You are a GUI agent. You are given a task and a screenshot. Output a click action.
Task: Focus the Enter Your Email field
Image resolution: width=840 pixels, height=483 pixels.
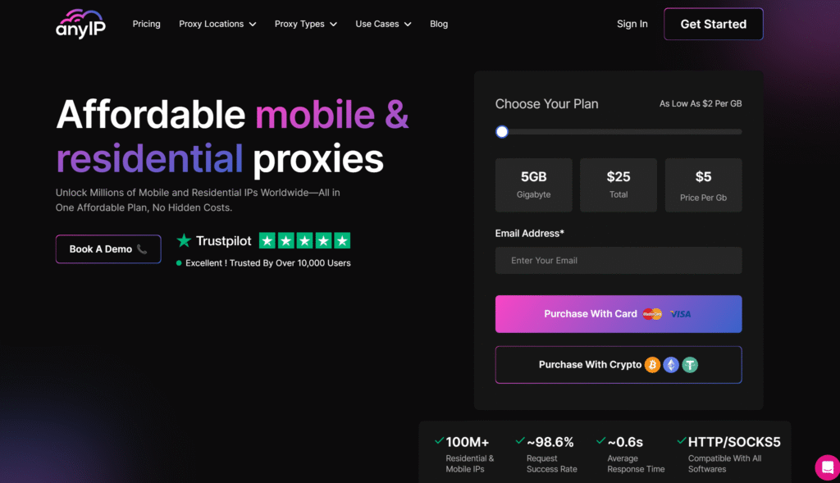click(619, 261)
